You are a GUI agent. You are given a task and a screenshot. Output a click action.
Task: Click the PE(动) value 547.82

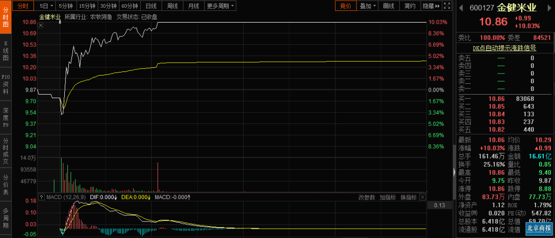542,213
